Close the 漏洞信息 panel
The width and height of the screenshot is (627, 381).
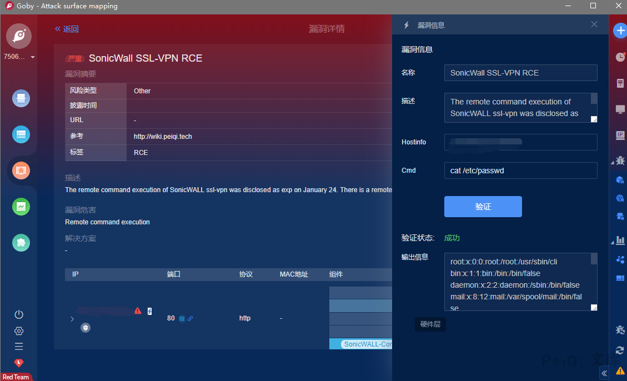click(x=594, y=24)
